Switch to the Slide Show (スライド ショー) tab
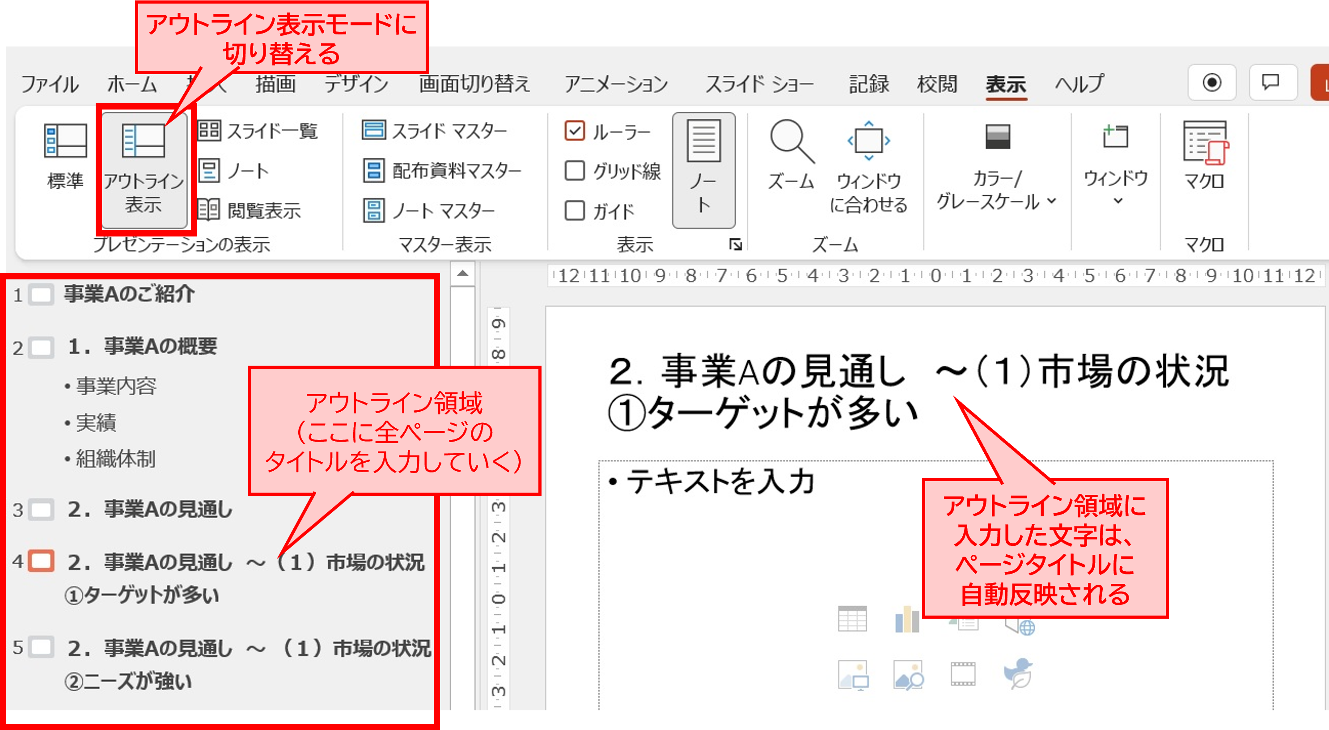 [x=759, y=84]
